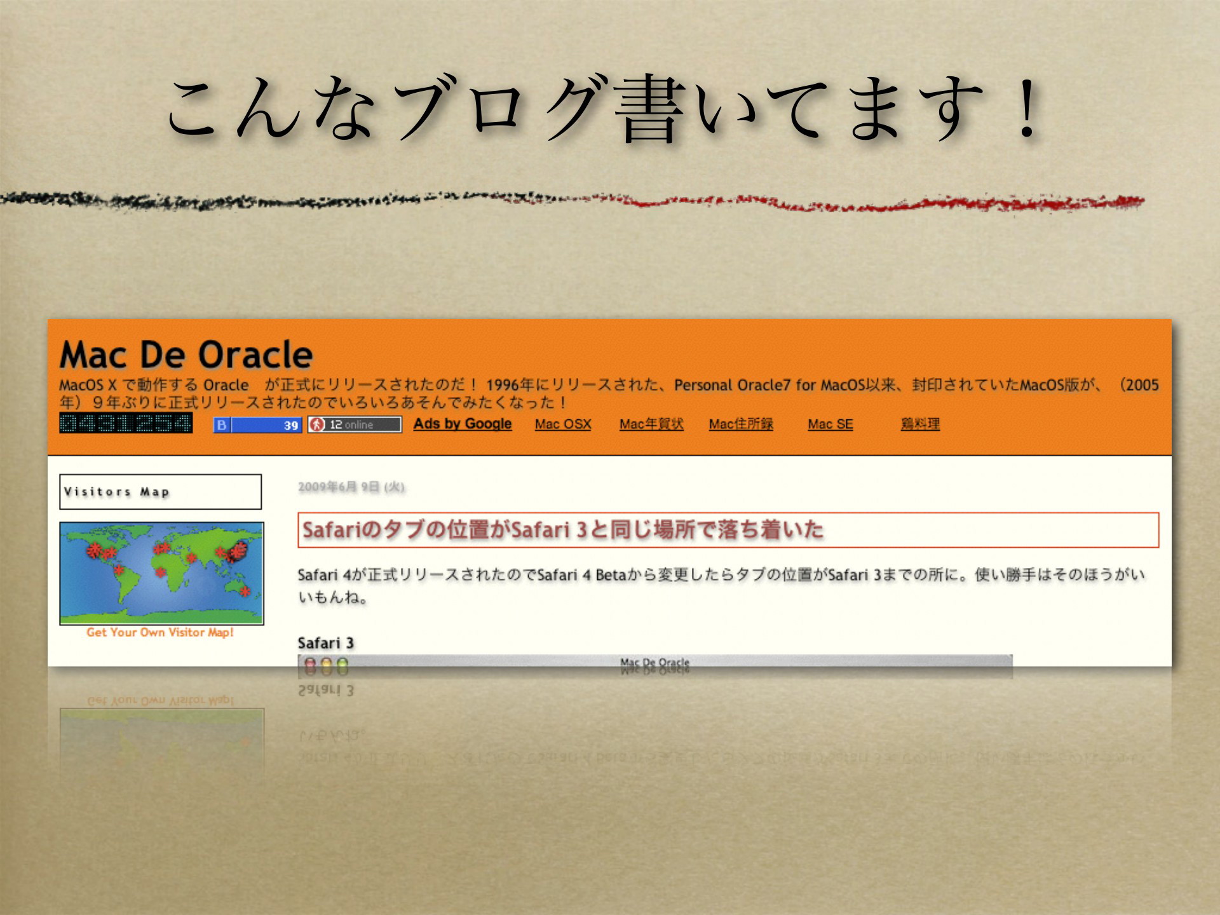Click the Hatena bookmark count badge showing 39
Image resolution: width=1220 pixels, height=915 pixels.
pyautogui.click(x=257, y=425)
